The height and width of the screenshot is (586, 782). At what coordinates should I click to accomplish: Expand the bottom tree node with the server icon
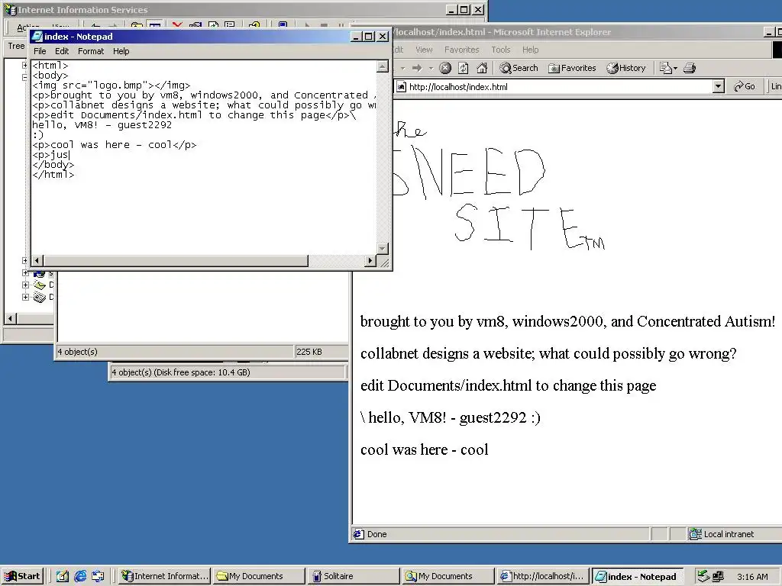25,297
